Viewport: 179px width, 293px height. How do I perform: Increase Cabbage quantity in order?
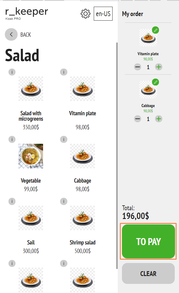159,119
